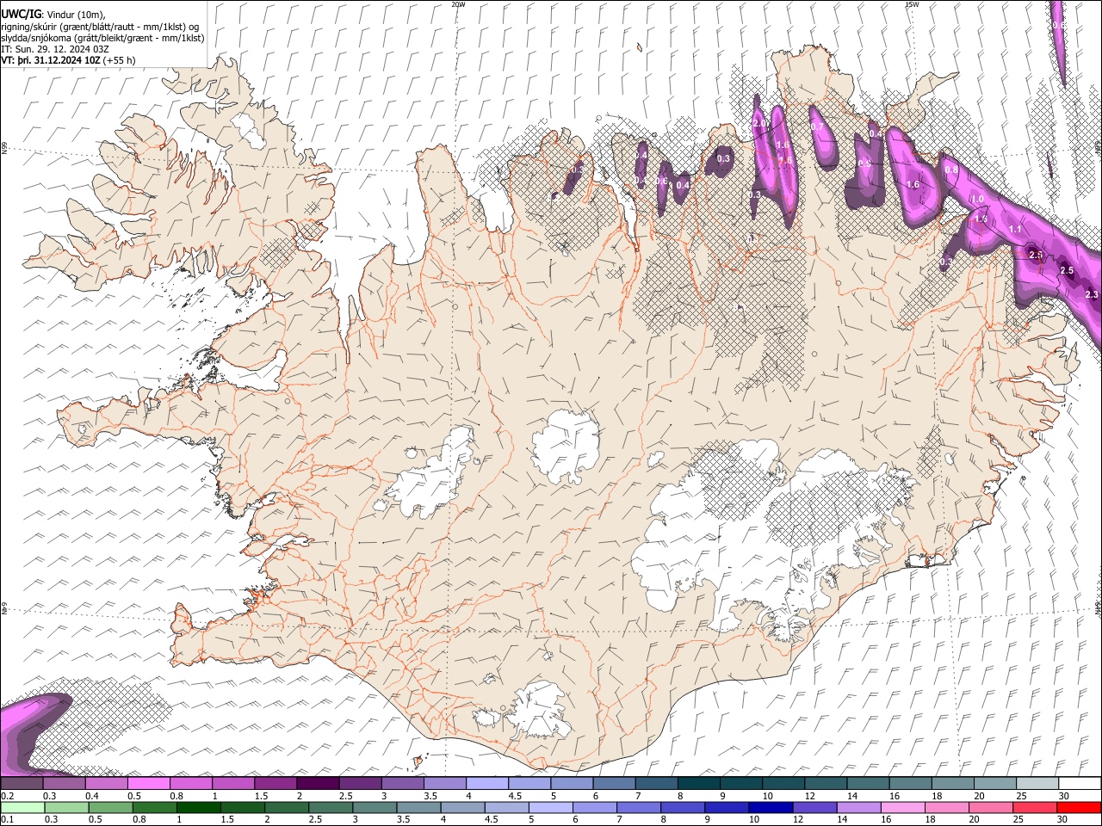
Task: Click the '0.2' label under the purple legend row
Action: (x=7, y=796)
